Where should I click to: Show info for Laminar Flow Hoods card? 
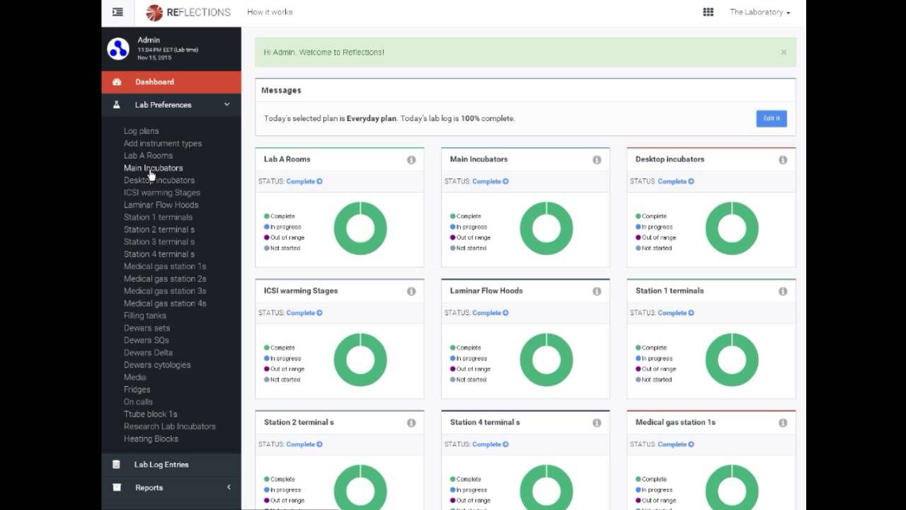tap(597, 291)
